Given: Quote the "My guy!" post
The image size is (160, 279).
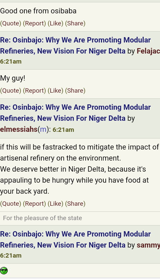Looking at the screenshot, I should tap(11, 91).
